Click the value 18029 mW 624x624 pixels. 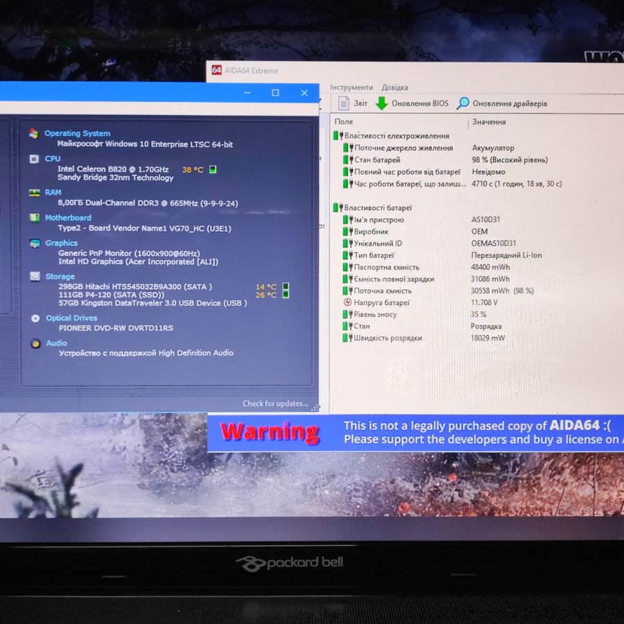click(x=488, y=338)
